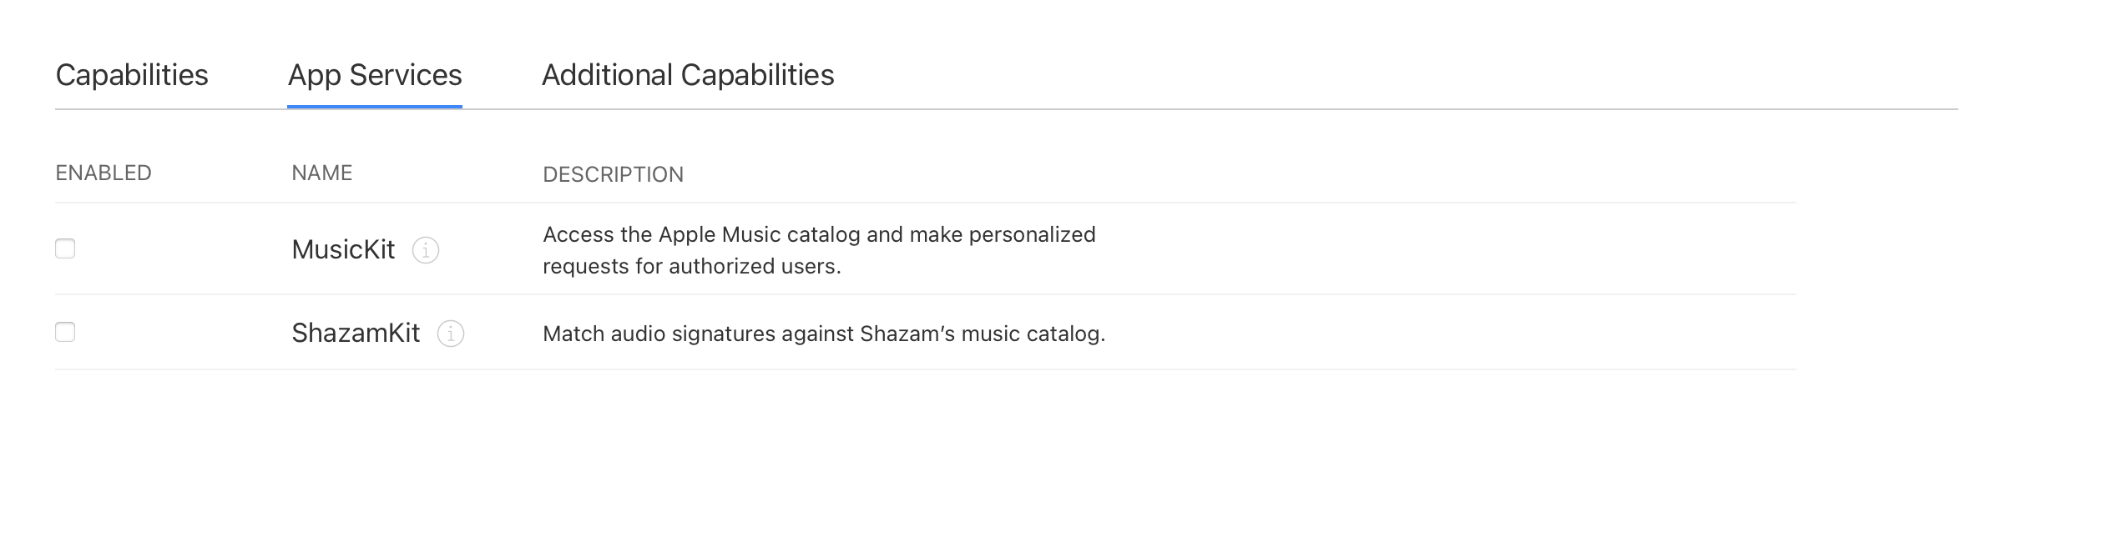Click the phrase "Shazam's music catalog"

point(982,334)
